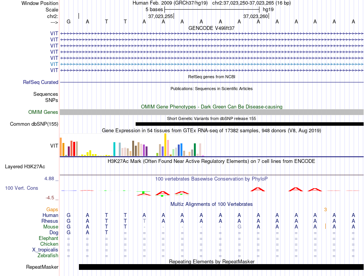Click the Common dbSNP(155) track label

(x=34, y=124)
